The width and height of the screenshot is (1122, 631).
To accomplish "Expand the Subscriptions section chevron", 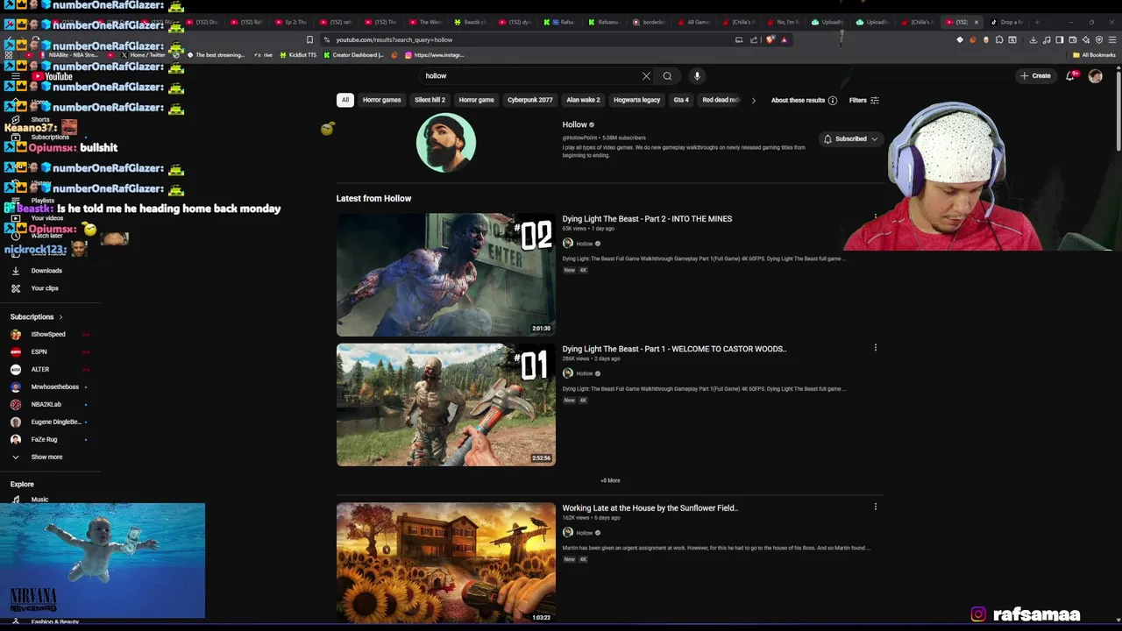I will [x=60, y=316].
